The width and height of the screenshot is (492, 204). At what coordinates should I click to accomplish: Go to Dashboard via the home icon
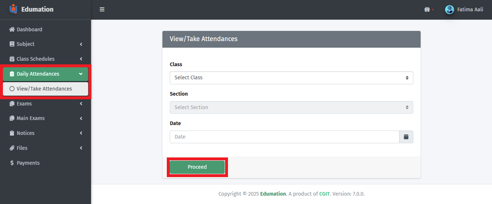(x=12, y=29)
